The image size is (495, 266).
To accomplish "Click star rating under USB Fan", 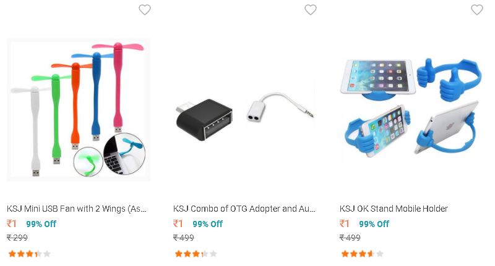I will [x=29, y=254].
